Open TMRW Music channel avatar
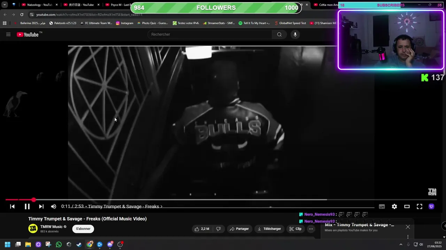Viewport: 446px width, 250px height. [x=33, y=228]
